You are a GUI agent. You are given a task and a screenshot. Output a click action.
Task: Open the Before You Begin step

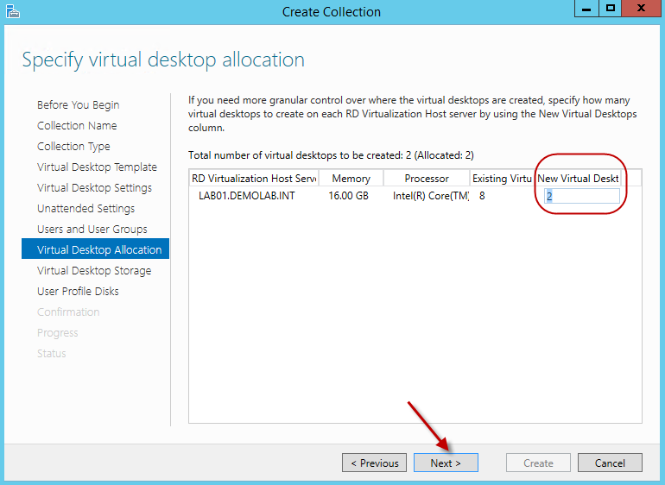tap(79, 105)
